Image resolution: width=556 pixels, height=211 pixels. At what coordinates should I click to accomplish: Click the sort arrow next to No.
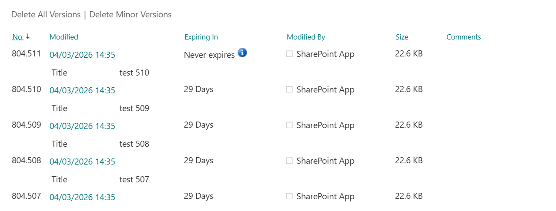[28, 36]
